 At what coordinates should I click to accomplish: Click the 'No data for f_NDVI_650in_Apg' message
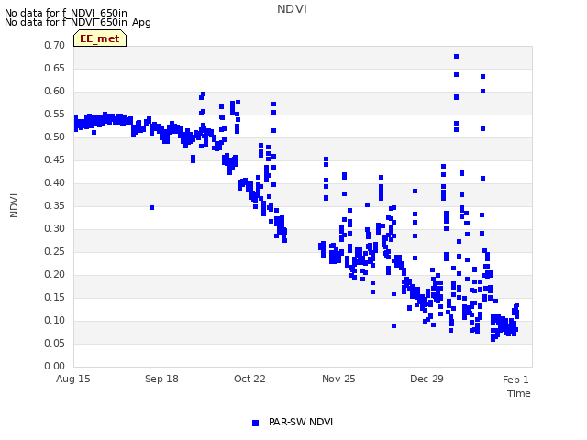tap(78, 22)
